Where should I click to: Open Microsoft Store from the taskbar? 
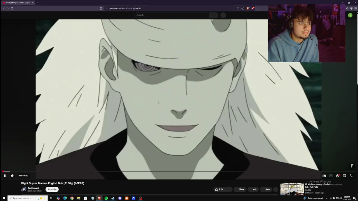(x=86, y=198)
